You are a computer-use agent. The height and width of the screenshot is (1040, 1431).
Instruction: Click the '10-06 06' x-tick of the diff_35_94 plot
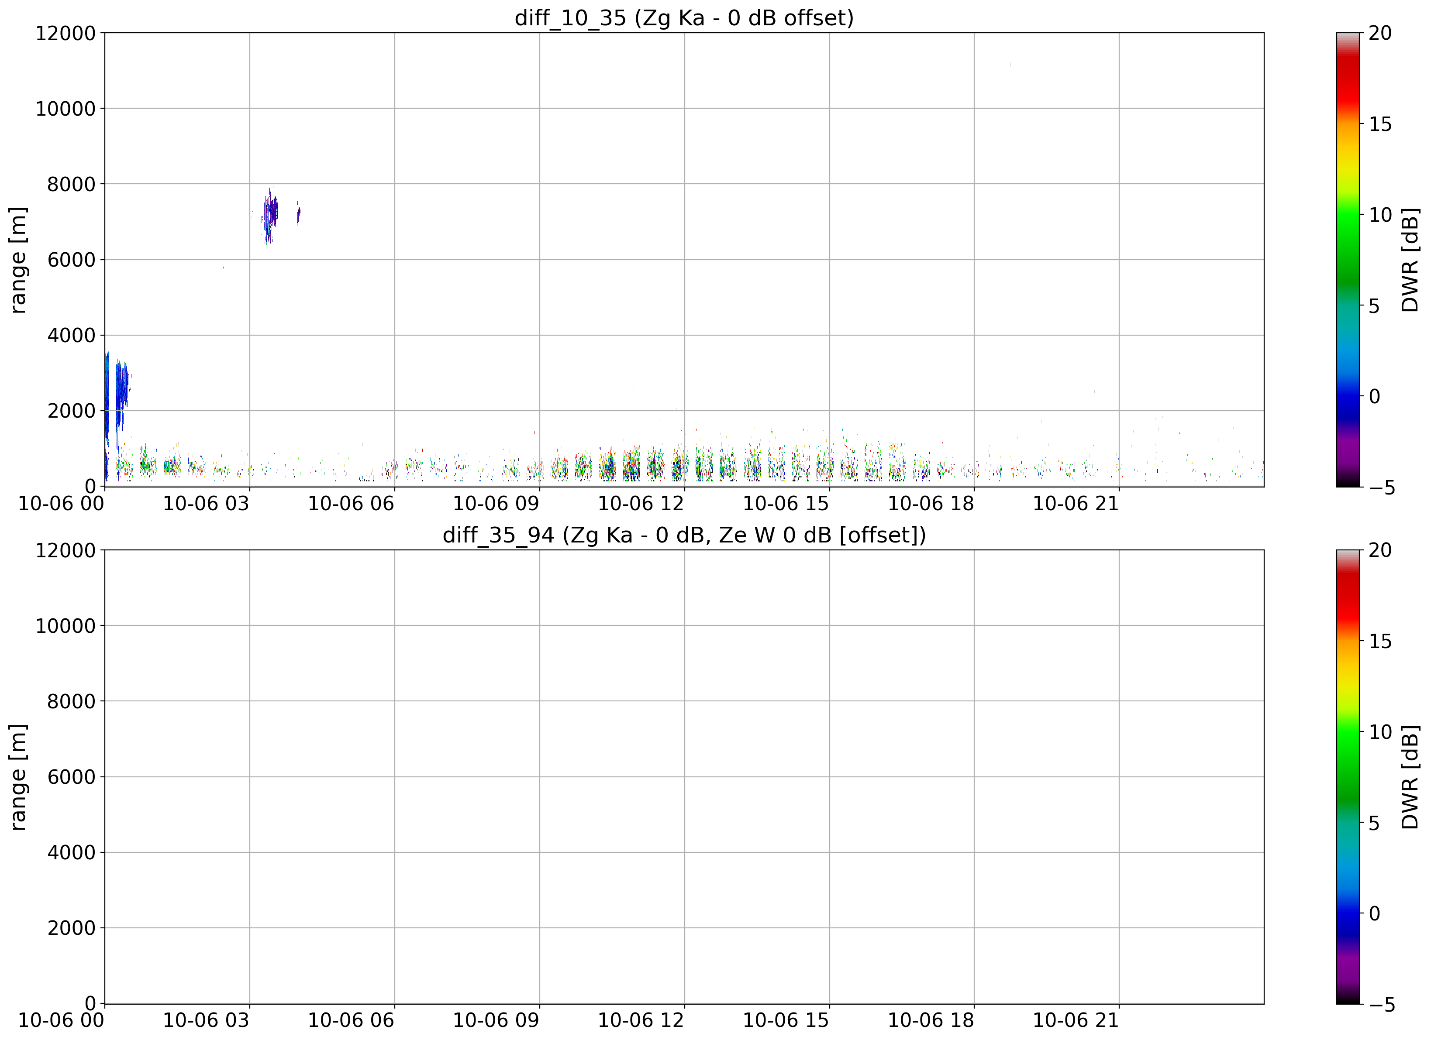(x=351, y=1020)
